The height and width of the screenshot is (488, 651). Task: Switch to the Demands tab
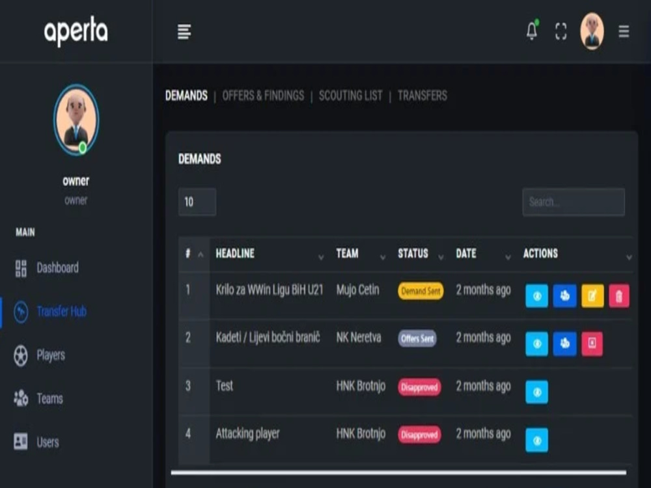(186, 96)
